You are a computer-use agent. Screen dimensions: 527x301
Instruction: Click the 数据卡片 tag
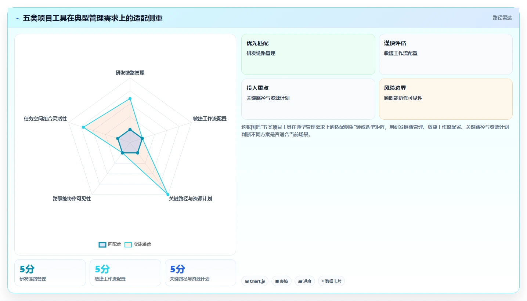[331, 281]
